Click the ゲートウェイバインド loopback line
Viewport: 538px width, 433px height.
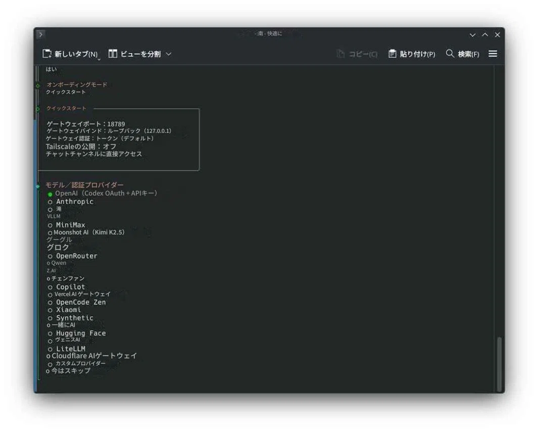click(109, 131)
